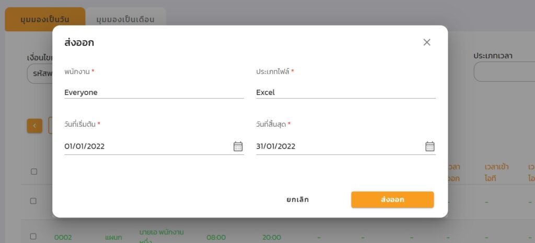Click the ยกเลิก cancel button
This screenshot has height=243, width=535.
click(297, 199)
